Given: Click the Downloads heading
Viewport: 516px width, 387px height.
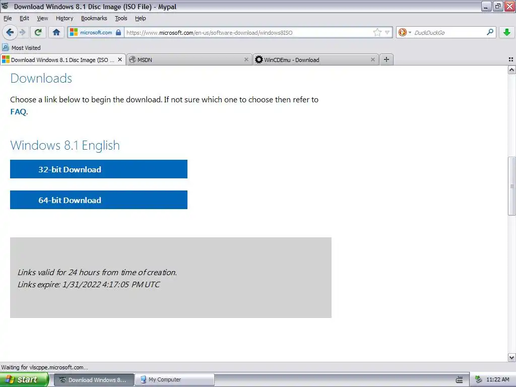Looking at the screenshot, I should tap(41, 78).
